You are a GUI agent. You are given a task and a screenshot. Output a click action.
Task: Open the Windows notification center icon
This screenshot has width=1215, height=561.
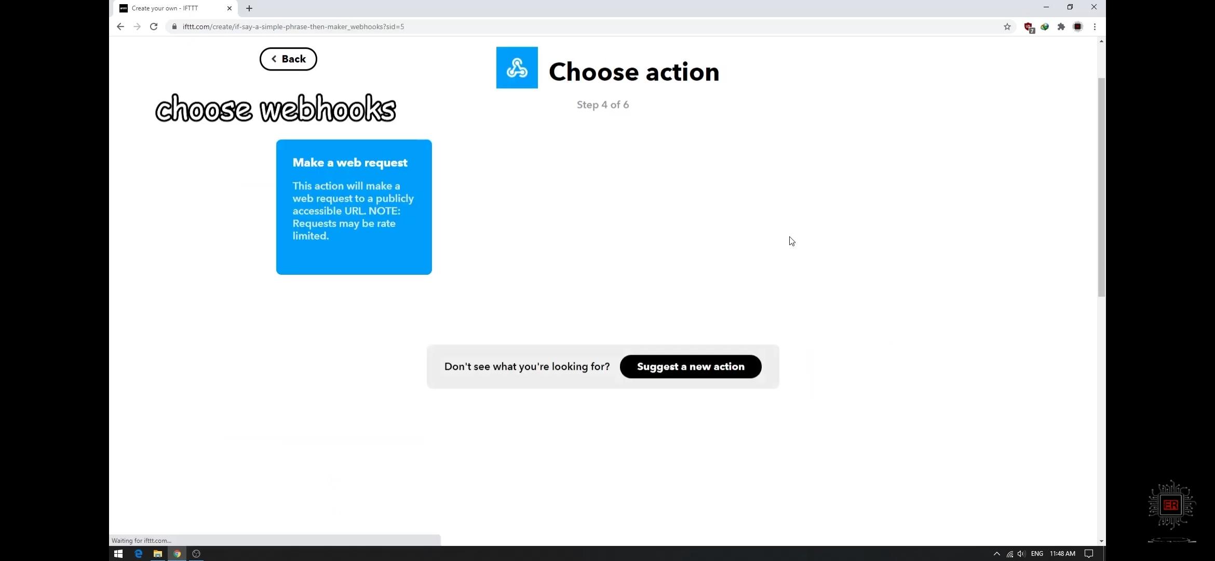[x=1089, y=554]
